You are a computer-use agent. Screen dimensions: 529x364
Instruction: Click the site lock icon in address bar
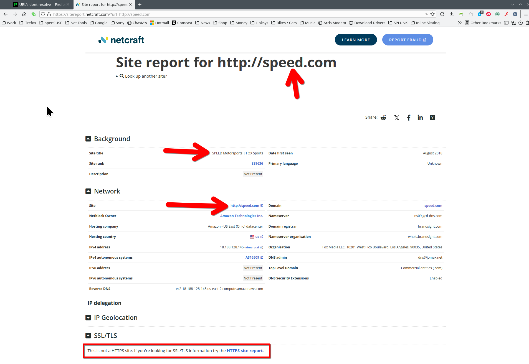pyautogui.click(x=49, y=14)
